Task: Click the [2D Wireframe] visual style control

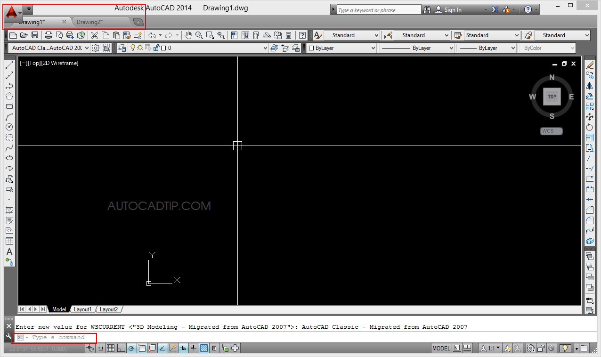Action: tap(60, 63)
